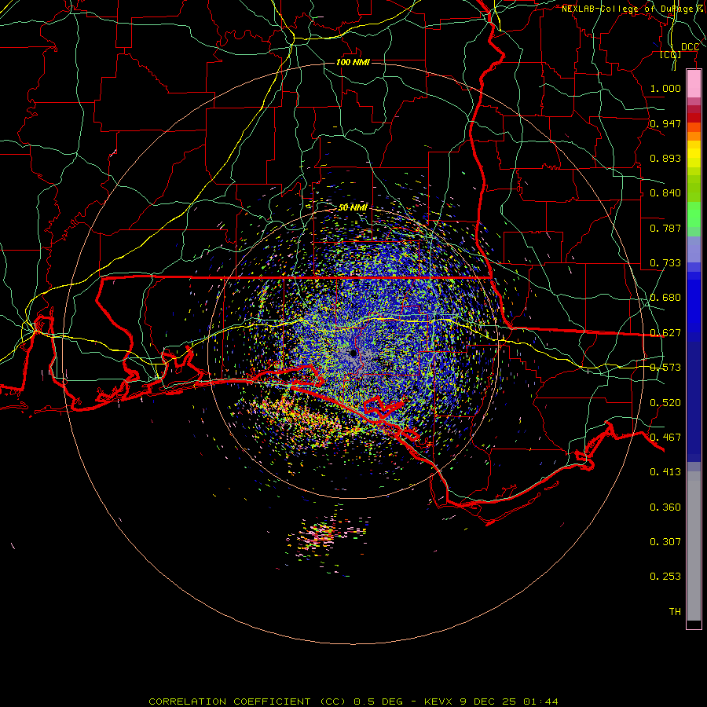This screenshot has height=707, width=707.
Task: Click the 0.413 scale value
Action: click(x=665, y=472)
